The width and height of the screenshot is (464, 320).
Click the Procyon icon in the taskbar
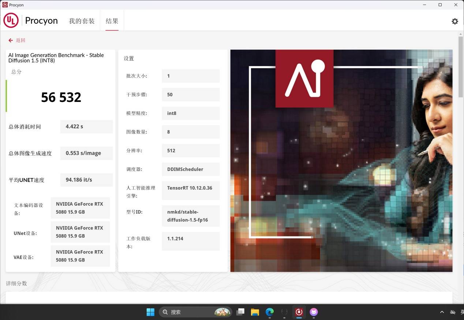299,312
